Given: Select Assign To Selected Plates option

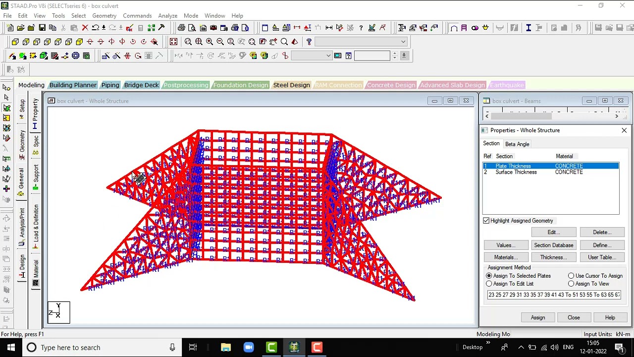Looking at the screenshot, I should (x=489, y=276).
